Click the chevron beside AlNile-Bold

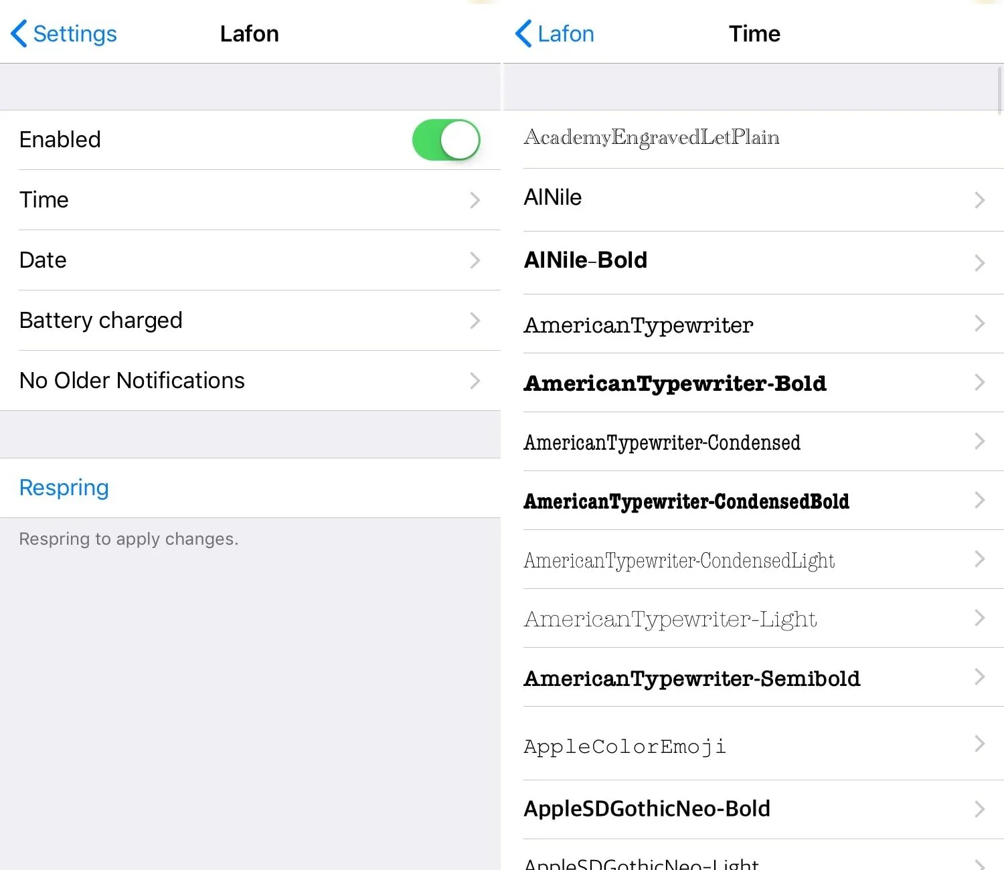point(979,262)
